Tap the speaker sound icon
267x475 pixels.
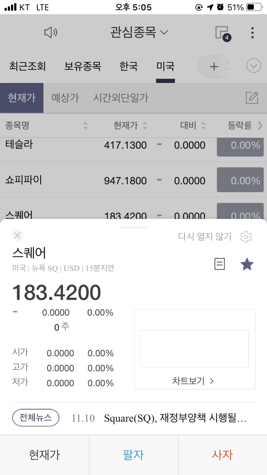(51, 33)
